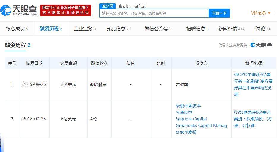Switch to the 核心成员 tab
Screen dimensions: 277x152
17,29
